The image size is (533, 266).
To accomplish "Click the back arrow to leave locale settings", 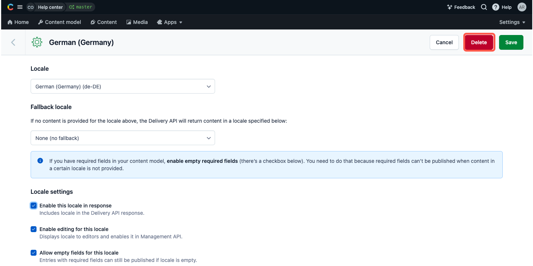I will 13,42.
